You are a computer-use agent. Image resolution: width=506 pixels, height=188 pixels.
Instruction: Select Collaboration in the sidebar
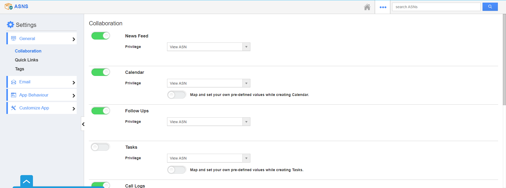click(28, 51)
